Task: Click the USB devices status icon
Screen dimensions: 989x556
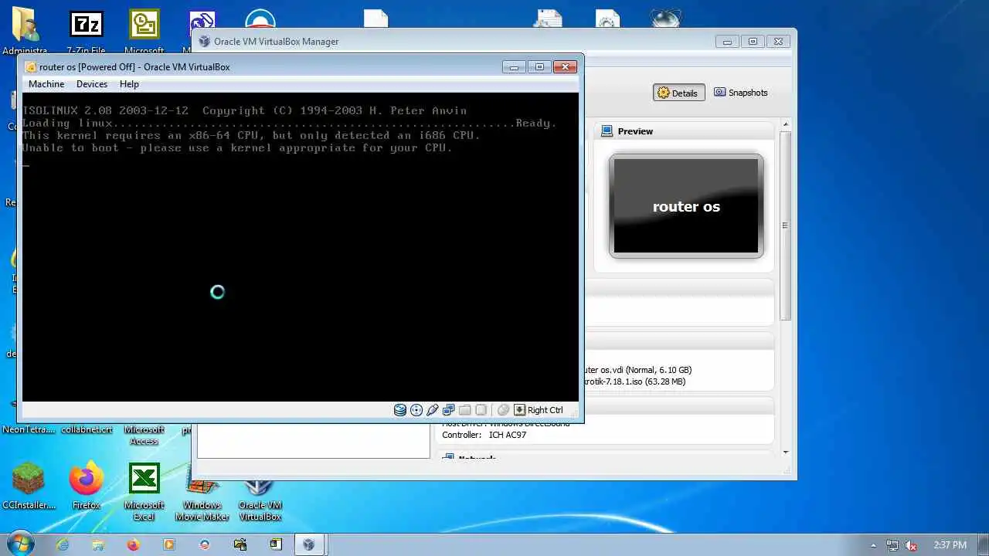Action: (x=433, y=410)
